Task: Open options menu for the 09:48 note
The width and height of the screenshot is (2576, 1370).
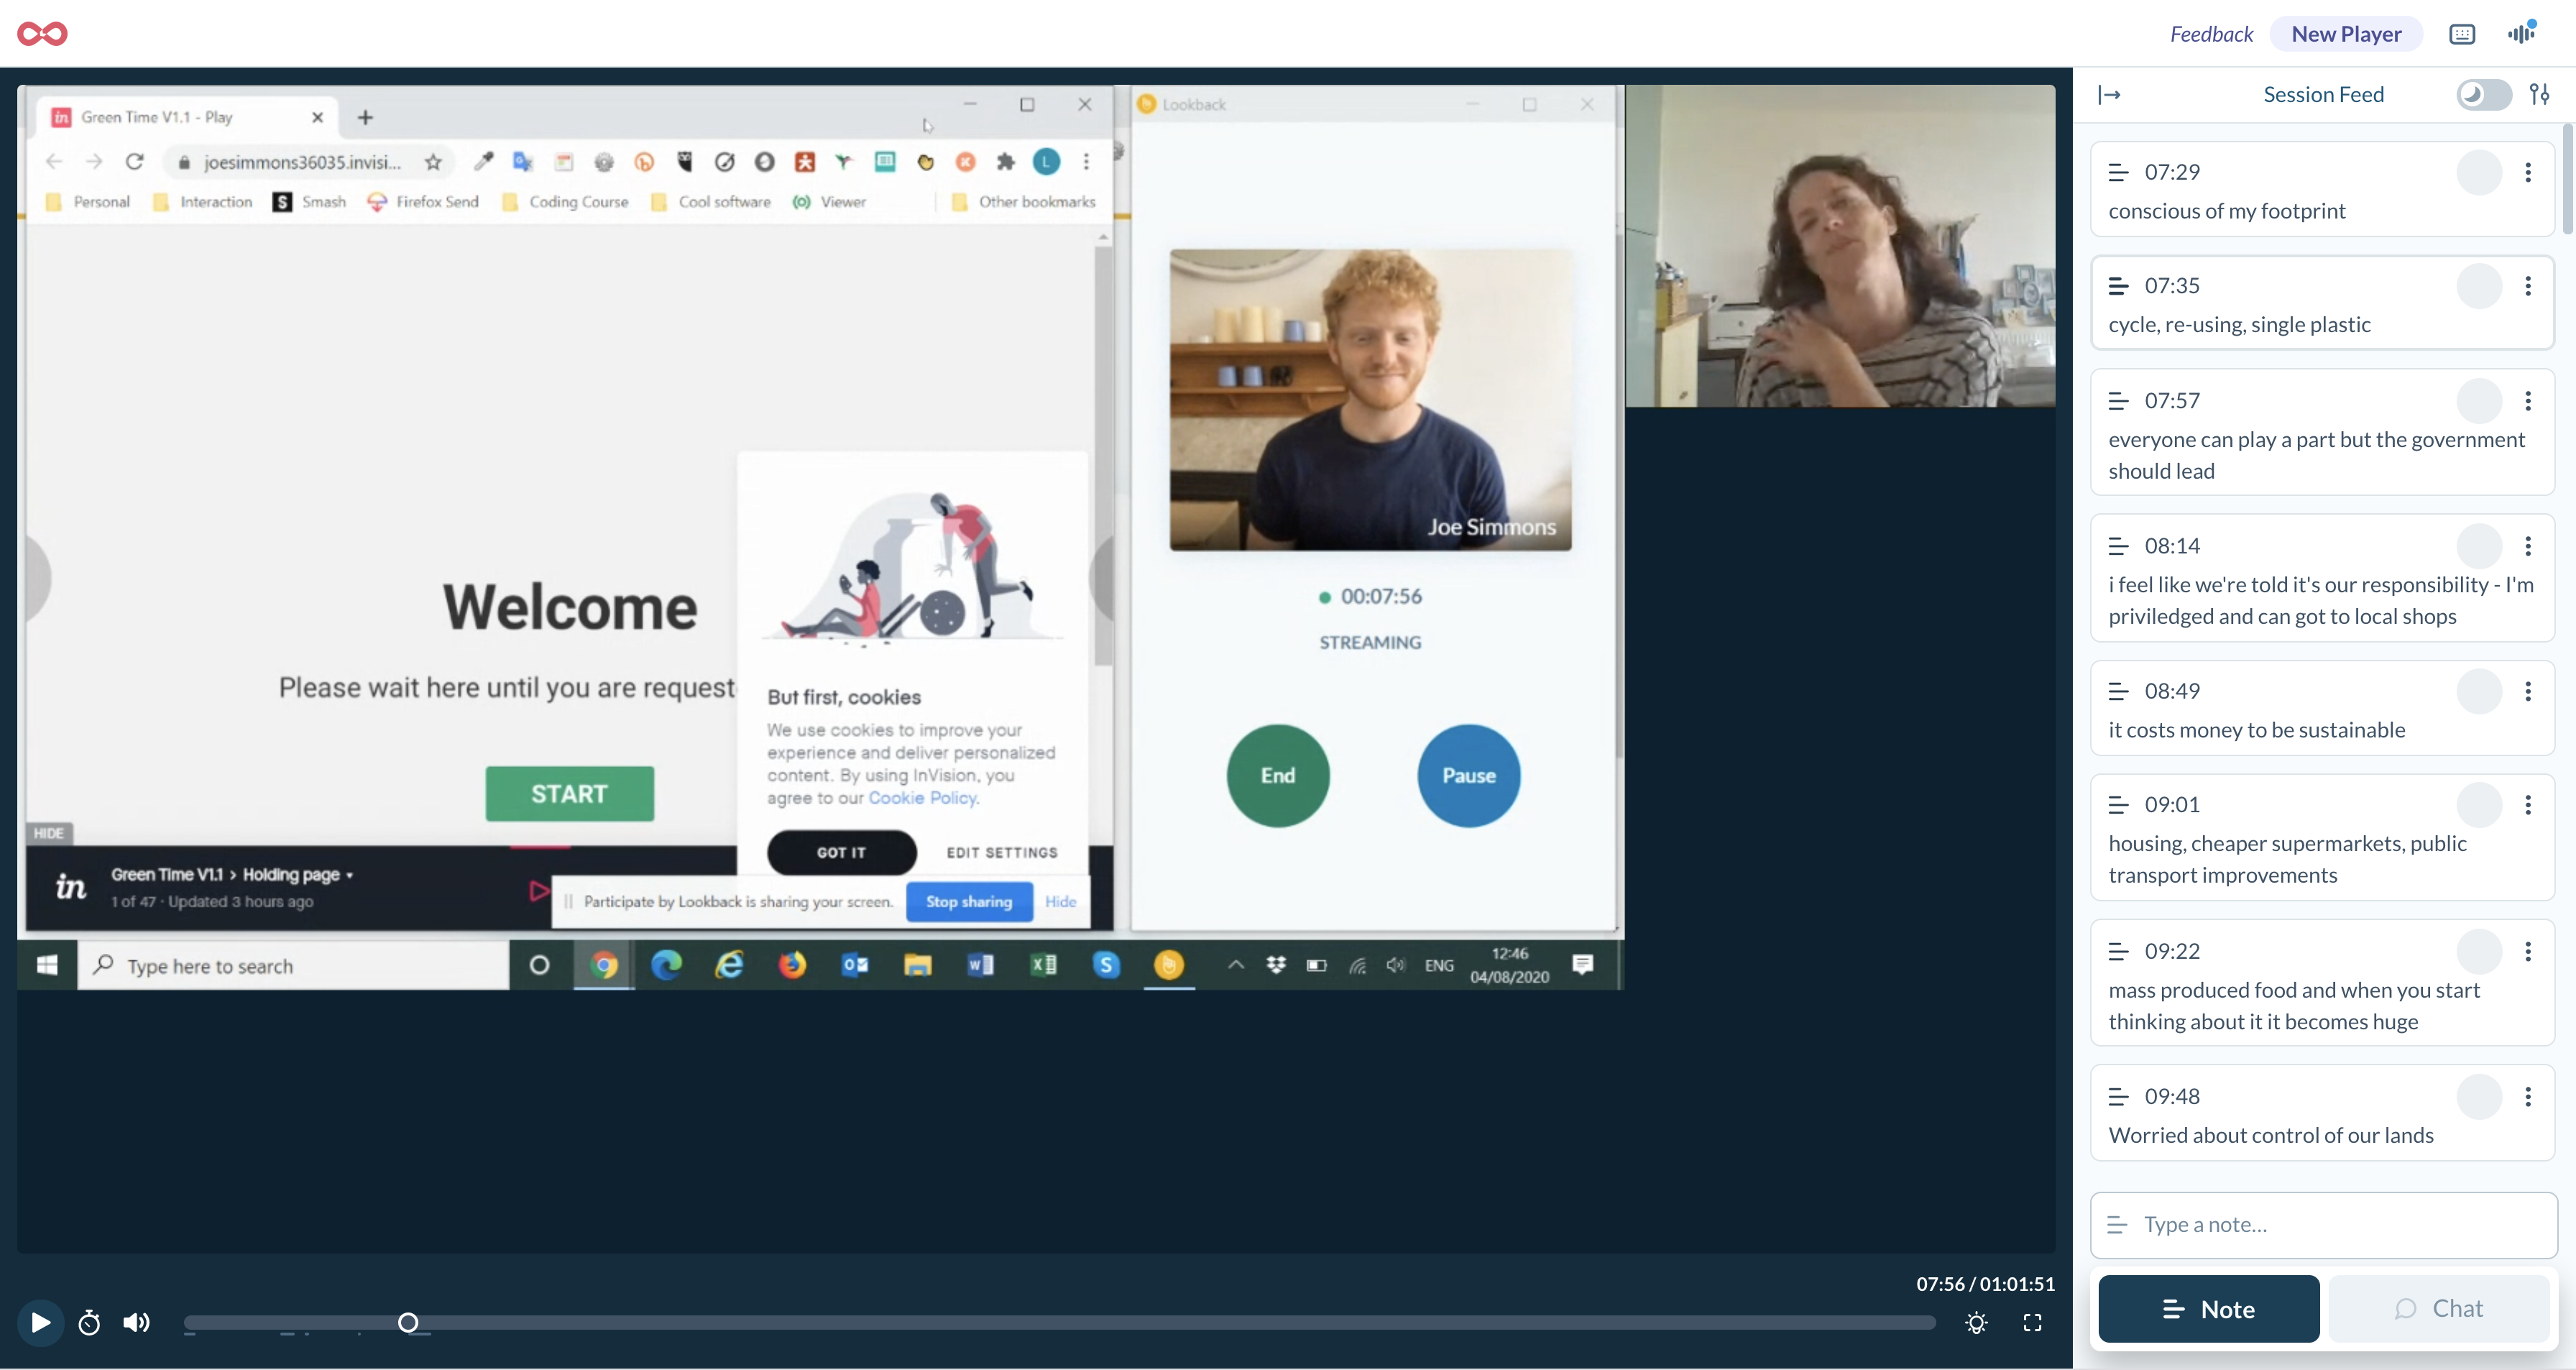Action: coord(2528,1096)
